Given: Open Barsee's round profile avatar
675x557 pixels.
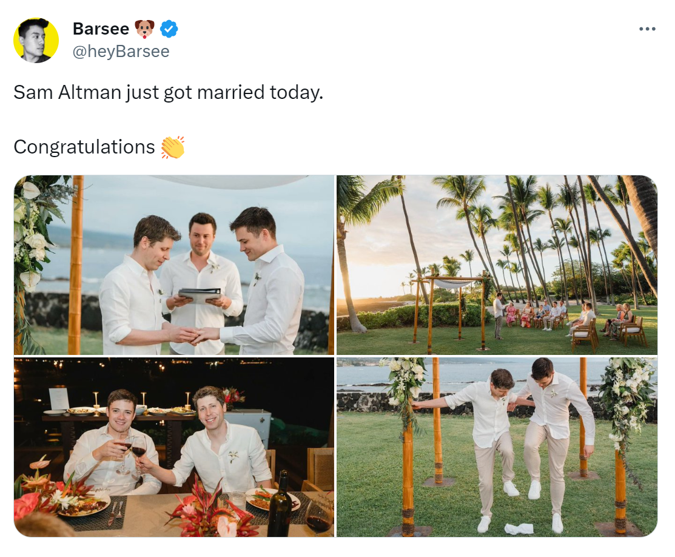Looking at the screenshot, I should (36, 40).
